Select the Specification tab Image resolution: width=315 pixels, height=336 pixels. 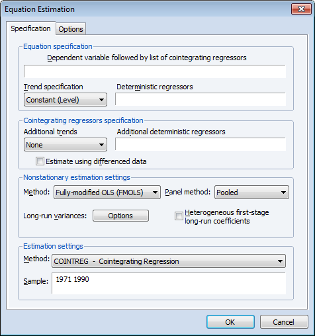click(x=30, y=28)
